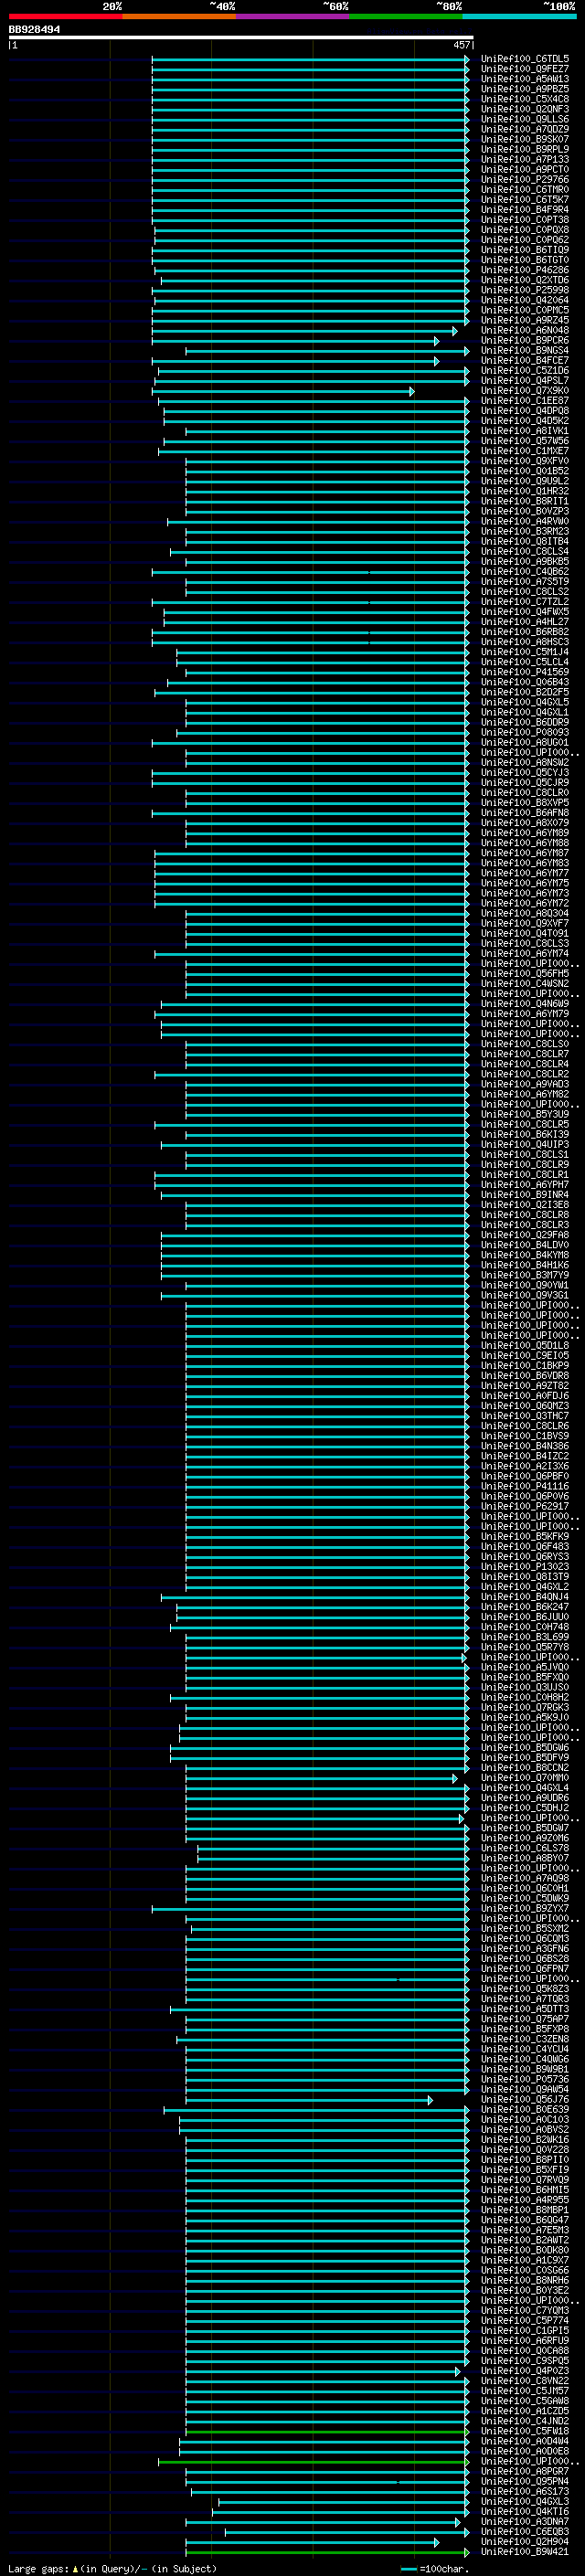
Task: Open hit UniRef100_A9PBZ5
Action: coord(524,89)
